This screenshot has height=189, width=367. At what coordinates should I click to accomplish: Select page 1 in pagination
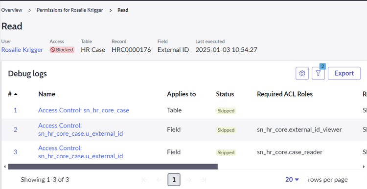point(174,180)
